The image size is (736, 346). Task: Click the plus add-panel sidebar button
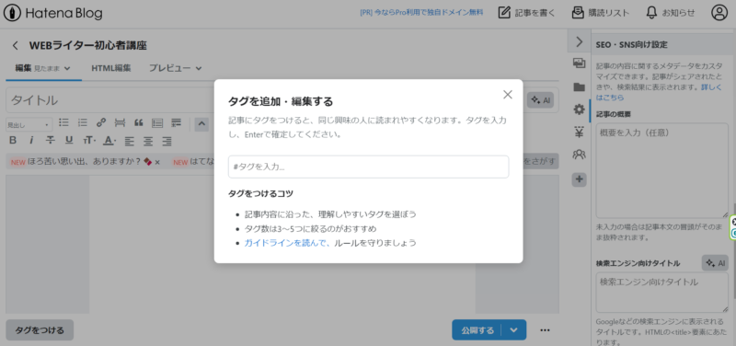pos(580,179)
